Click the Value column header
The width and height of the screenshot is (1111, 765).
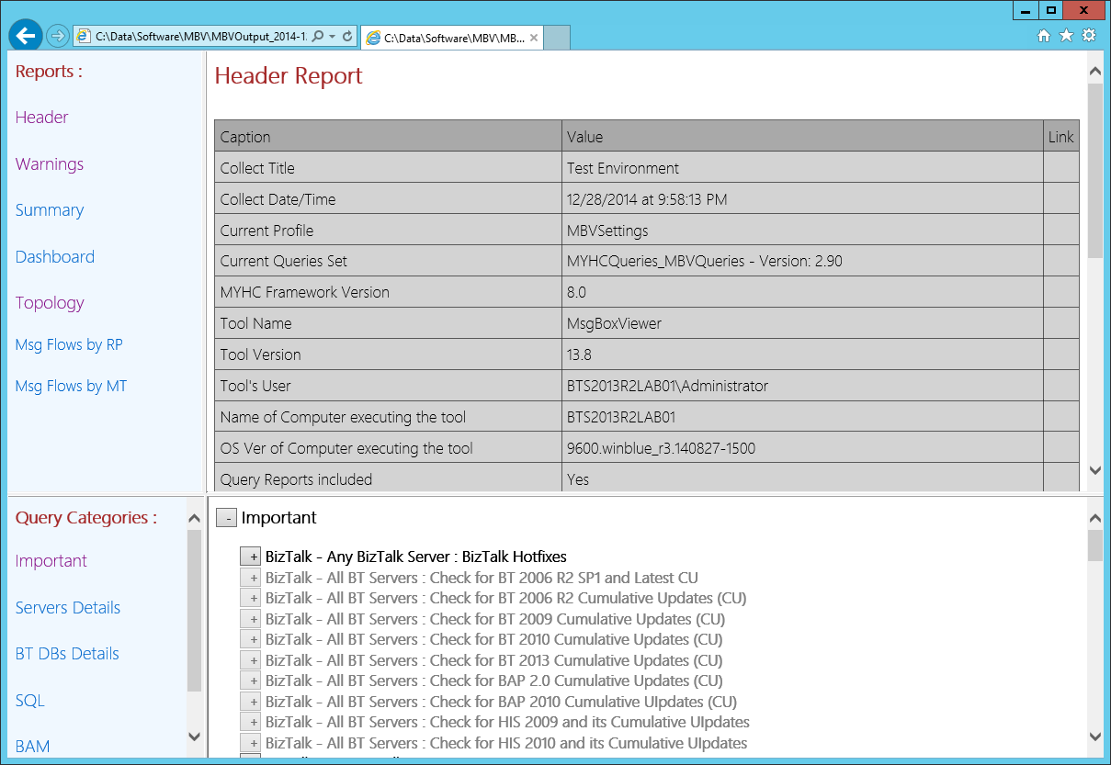802,136
